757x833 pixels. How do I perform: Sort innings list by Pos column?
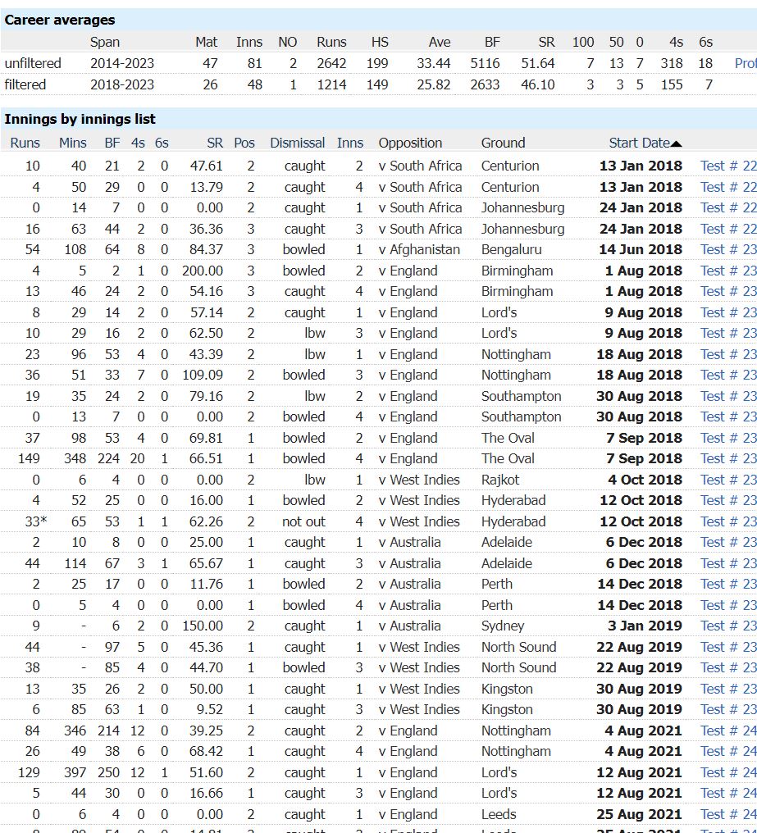[244, 143]
